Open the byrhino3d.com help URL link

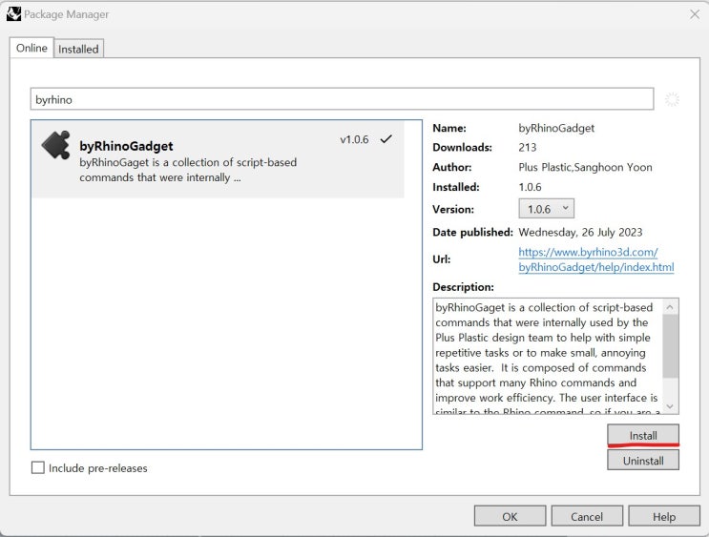pyautogui.click(x=596, y=259)
